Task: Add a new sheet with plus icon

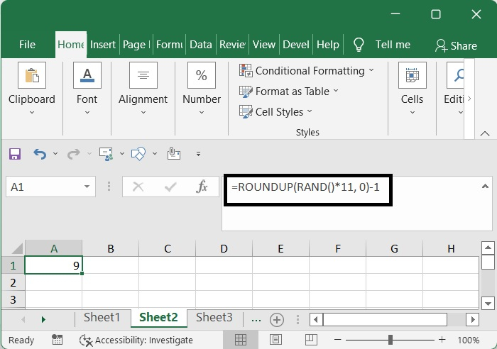Action: tap(277, 319)
